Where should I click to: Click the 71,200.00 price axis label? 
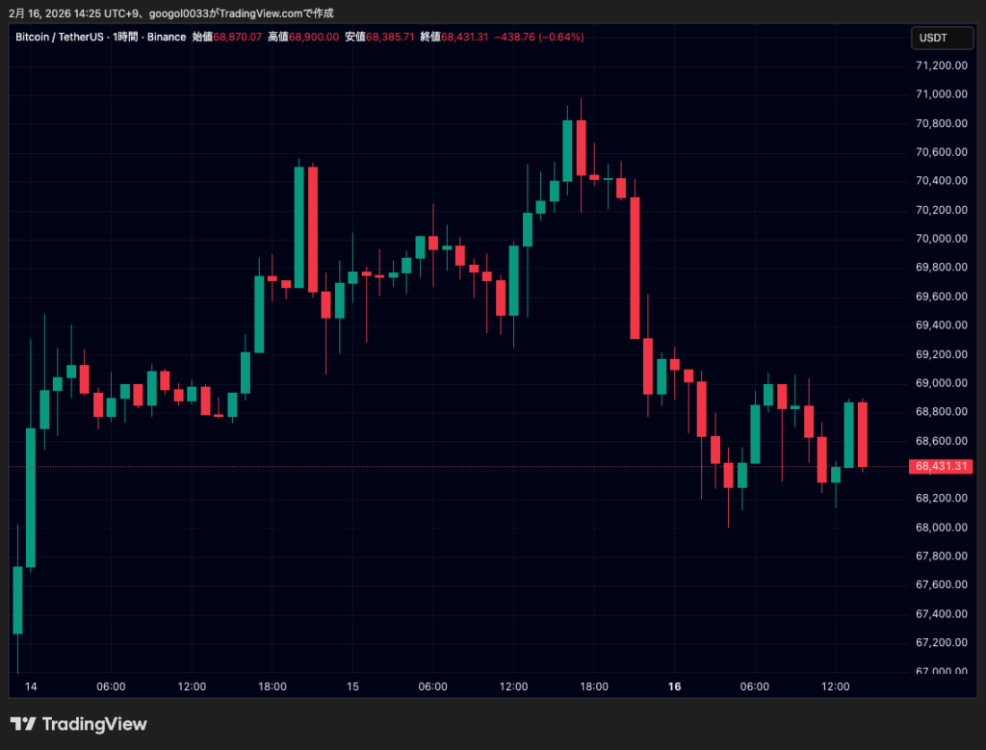(941, 65)
